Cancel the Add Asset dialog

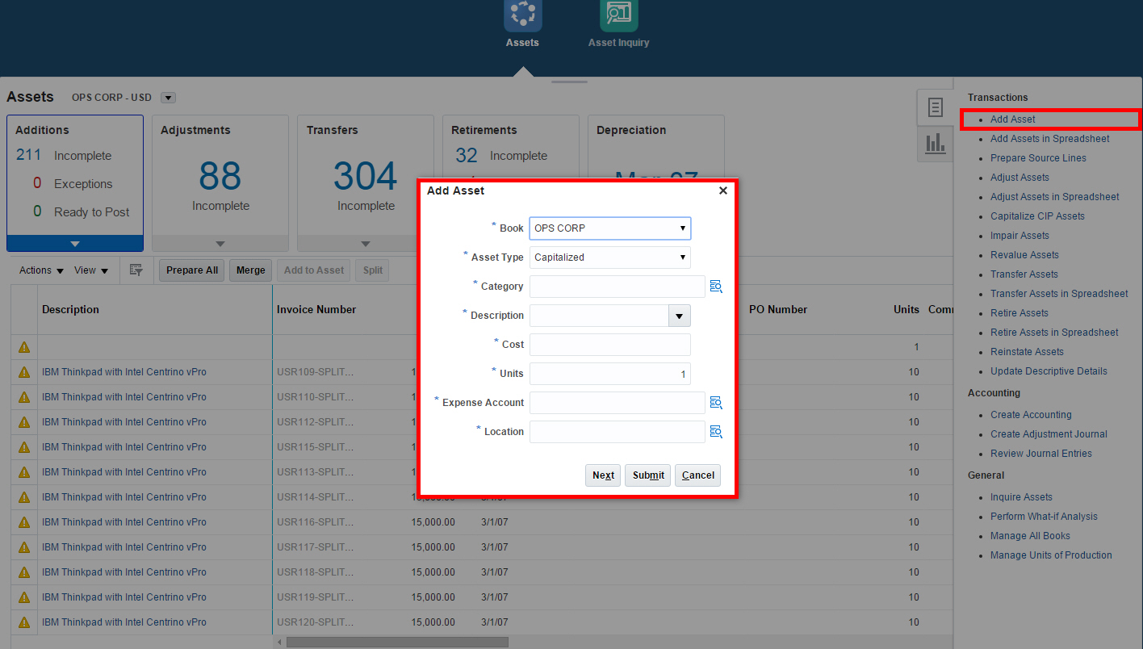tap(697, 475)
